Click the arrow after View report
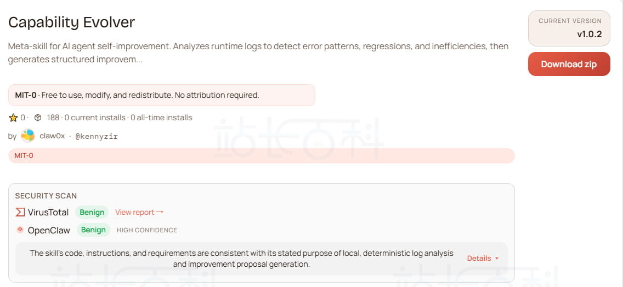 pos(160,212)
